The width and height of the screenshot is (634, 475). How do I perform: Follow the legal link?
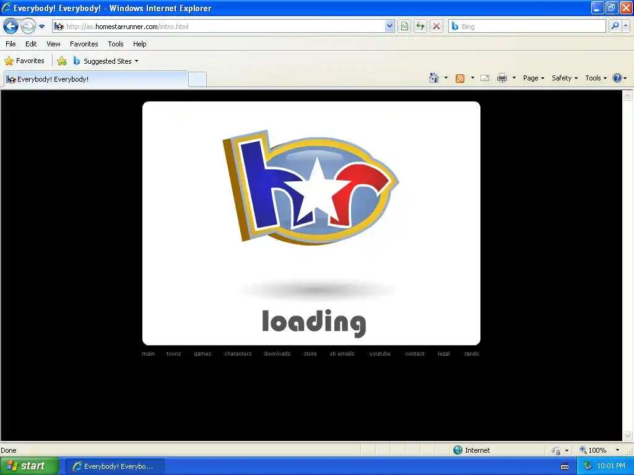tap(443, 354)
